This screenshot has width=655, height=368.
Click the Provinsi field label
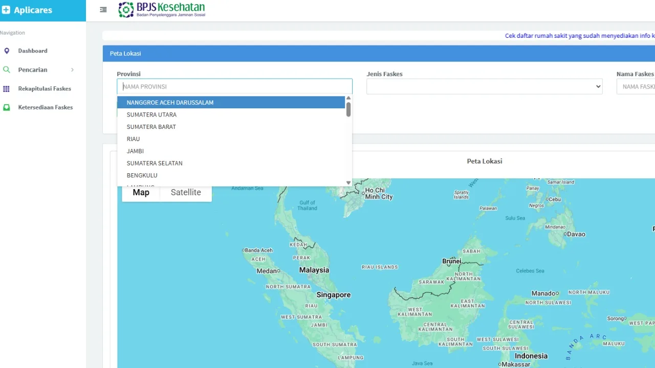tap(128, 74)
